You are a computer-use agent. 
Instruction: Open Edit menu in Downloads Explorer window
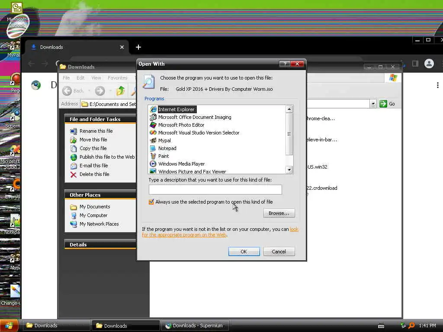(80, 78)
